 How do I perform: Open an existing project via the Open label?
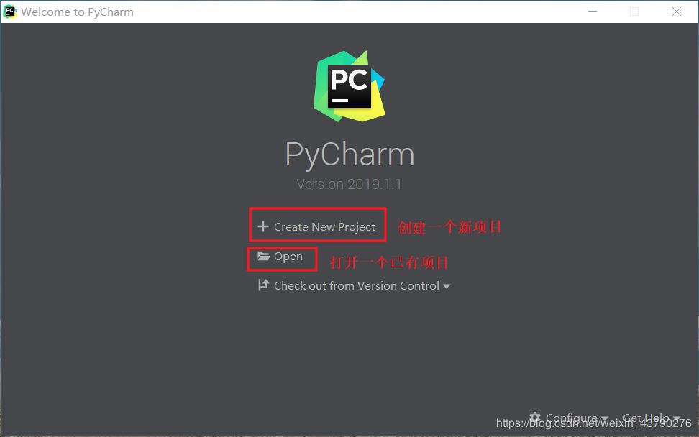pos(288,257)
